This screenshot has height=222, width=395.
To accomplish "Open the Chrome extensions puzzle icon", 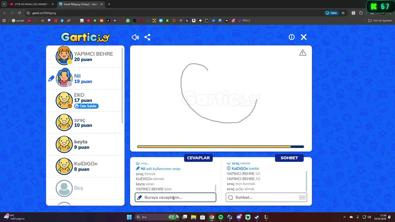I will click(x=361, y=13).
